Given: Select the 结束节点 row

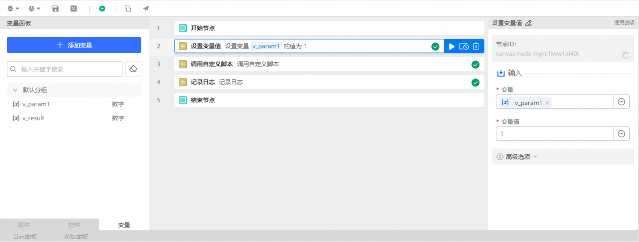Looking at the screenshot, I should [x=329, y=100].
